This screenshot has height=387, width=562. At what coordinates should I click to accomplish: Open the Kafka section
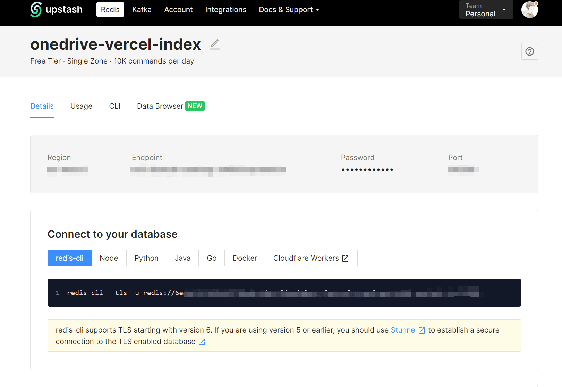pyautogui.click(x=142, y=10)
